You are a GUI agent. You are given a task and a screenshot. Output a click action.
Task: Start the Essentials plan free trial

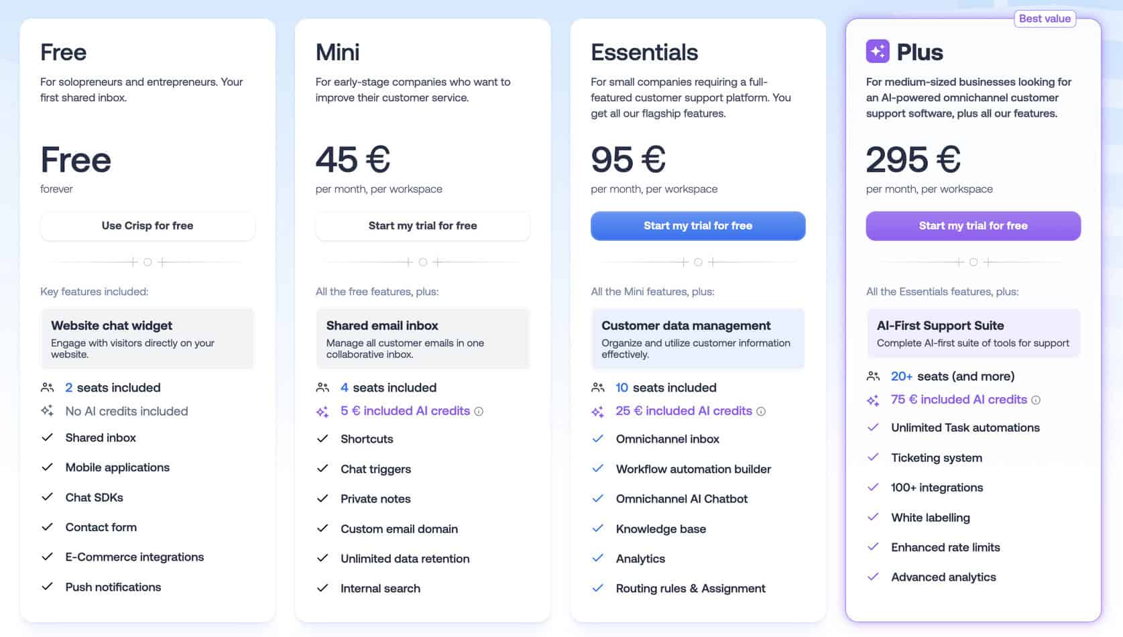698,226
